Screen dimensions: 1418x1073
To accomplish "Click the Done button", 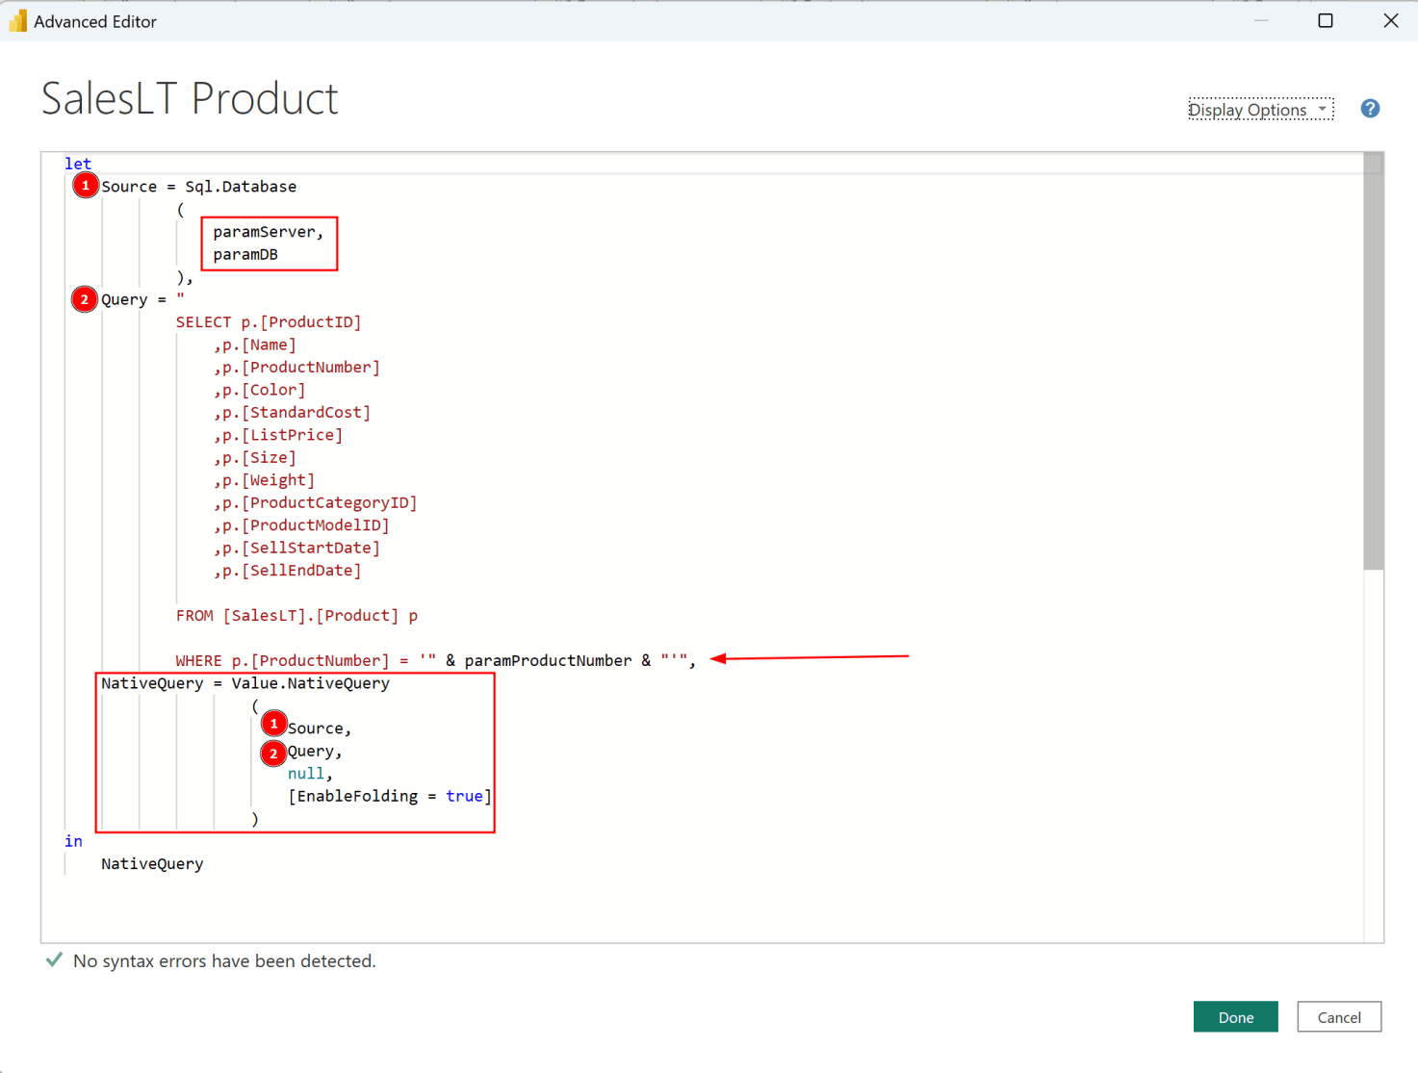I will [x=1235, y=1017].
